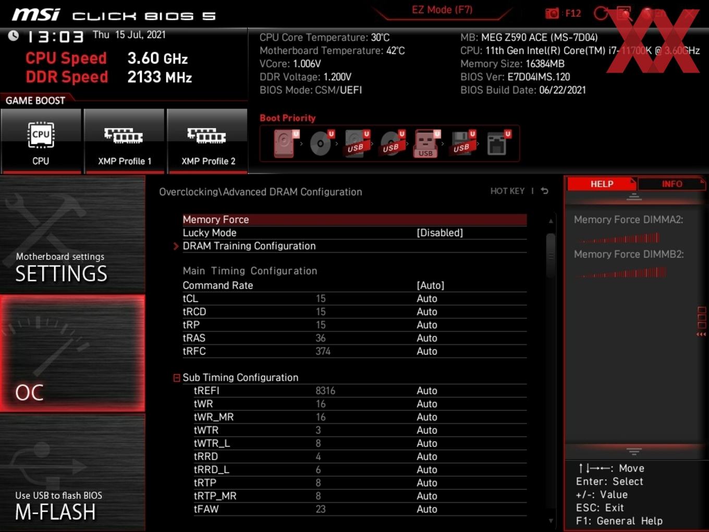Go back using the return arrow icon
This screenshot has height=532, width=709.
544,191
